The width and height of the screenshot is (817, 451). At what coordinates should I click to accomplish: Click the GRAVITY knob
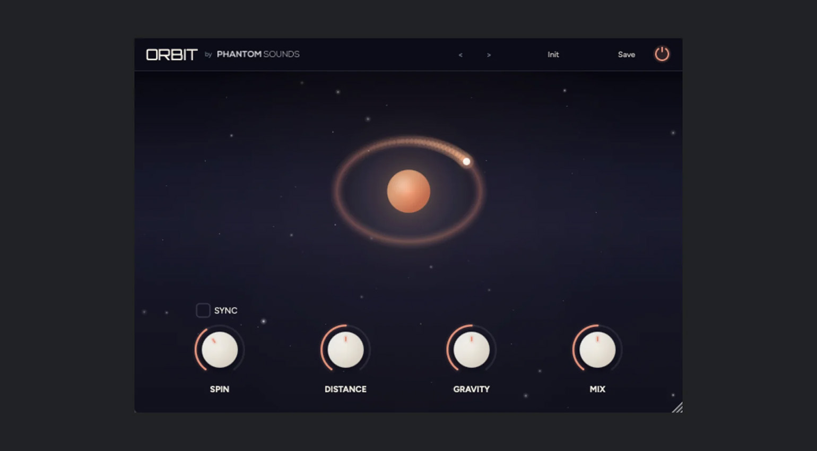471,350
